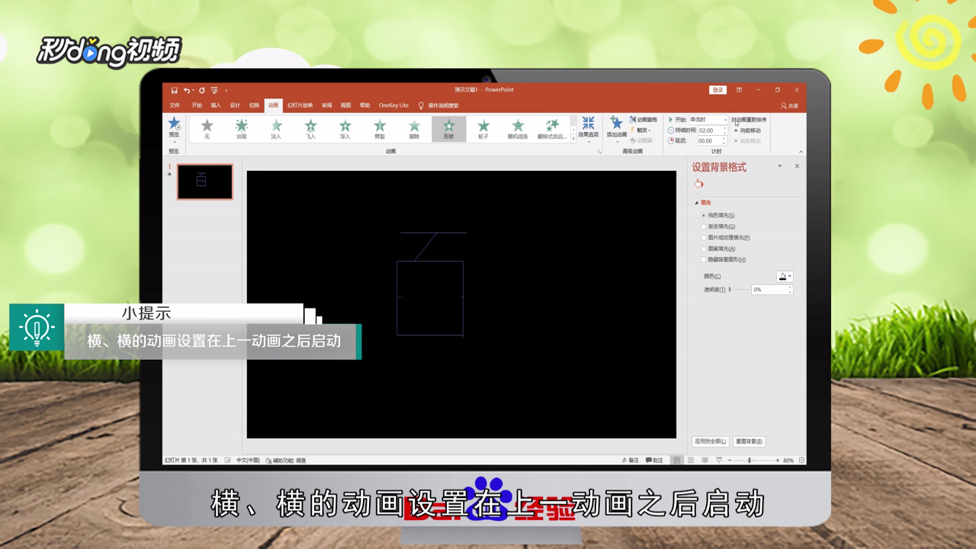Toggle Hide background graphics (隐藏背景图形) checkbox
The height and width of the screenshot is (549, 976).
pyautogui.click(x=704, y=260)
